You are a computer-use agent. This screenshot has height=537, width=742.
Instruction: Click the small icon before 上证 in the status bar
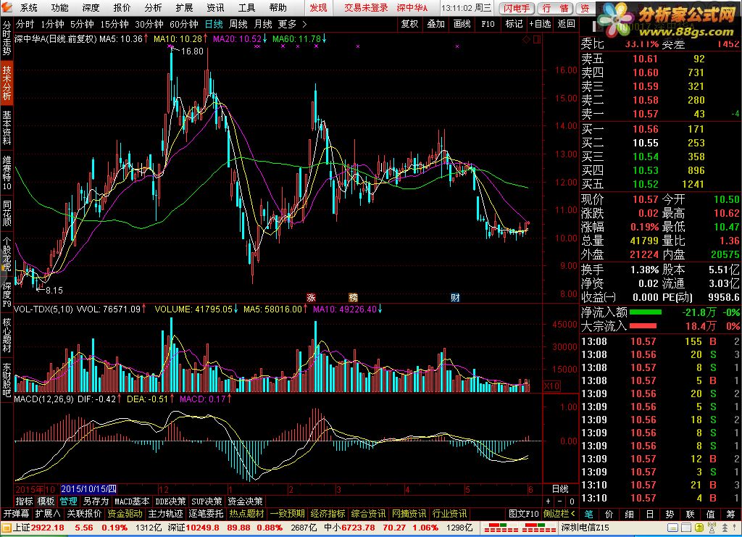click(x=6, y=528)
